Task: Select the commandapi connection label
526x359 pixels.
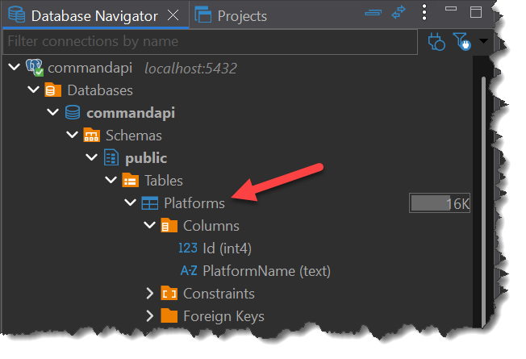Action: (x=90, y=68)
